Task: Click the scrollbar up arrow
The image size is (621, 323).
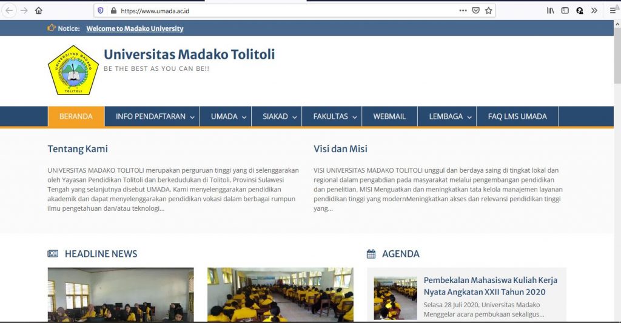Action: (617, 24)
